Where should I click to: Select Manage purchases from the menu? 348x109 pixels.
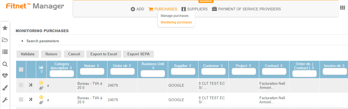pyautogui.click(x=174, y=16)
